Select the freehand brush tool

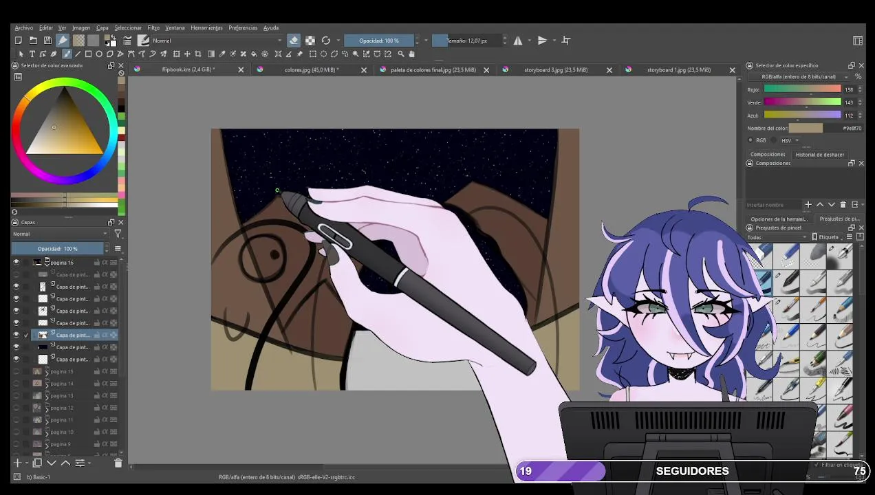(67, 54)
